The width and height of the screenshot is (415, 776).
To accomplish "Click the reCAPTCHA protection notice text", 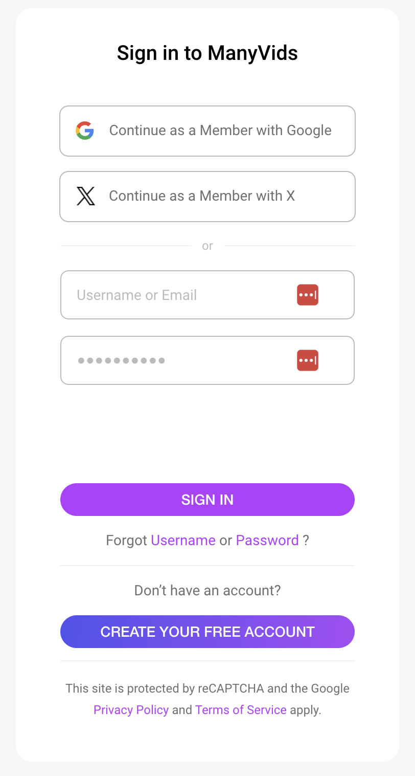I will tap(207, 688).
